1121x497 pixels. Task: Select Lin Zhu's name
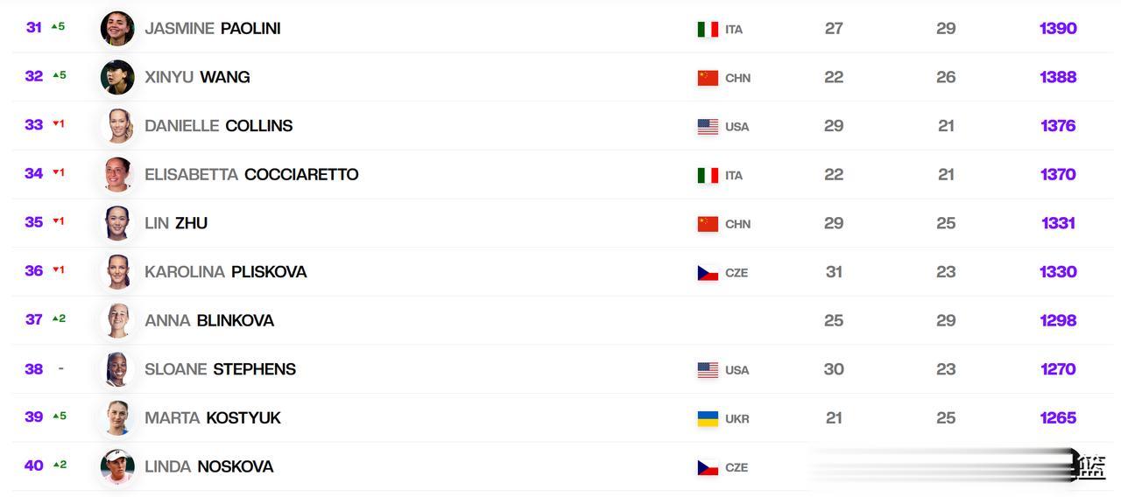(x=176, y=223)
